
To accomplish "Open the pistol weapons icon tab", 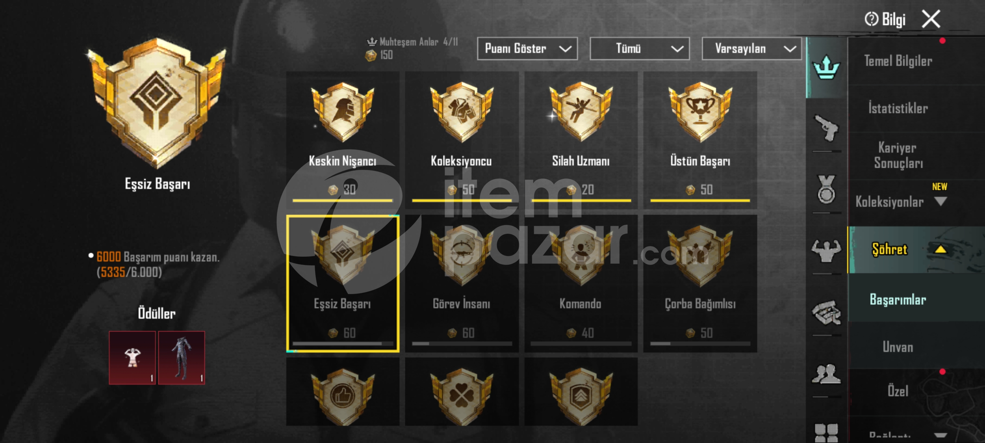I will pos(826,128).
